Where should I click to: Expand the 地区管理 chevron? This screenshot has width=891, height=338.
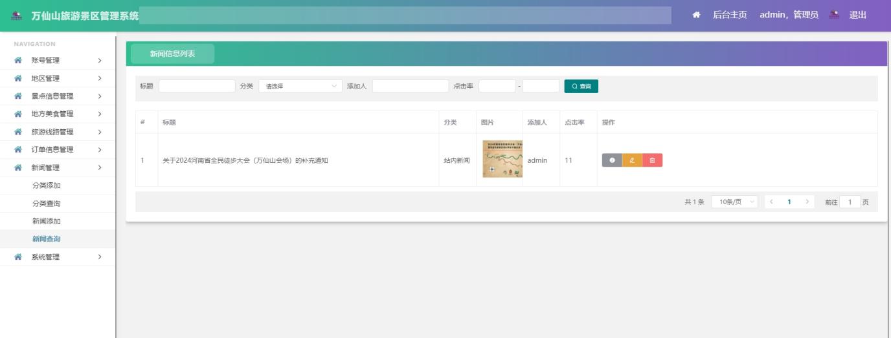click(100, 79)
